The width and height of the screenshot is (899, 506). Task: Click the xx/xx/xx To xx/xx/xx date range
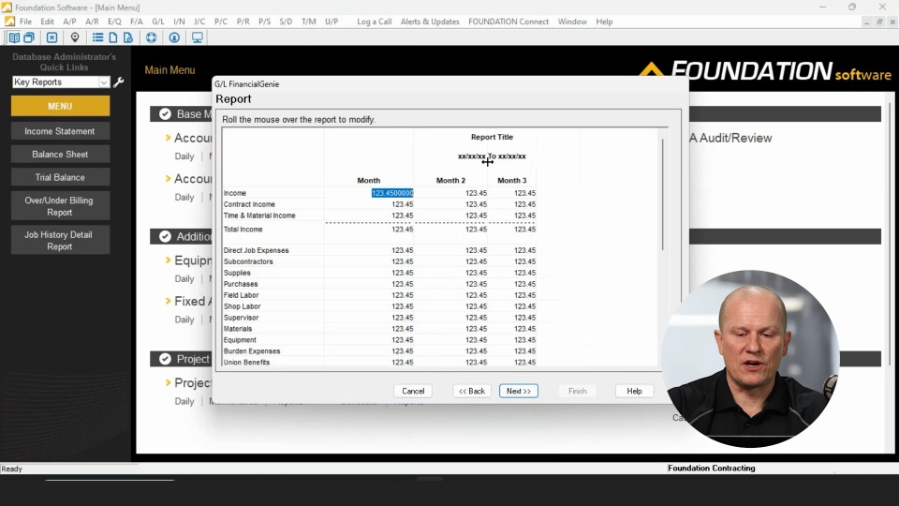(x=492, y=156)
